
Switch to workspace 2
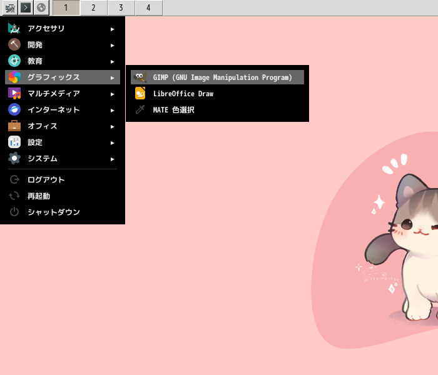[x=94, y=7]
